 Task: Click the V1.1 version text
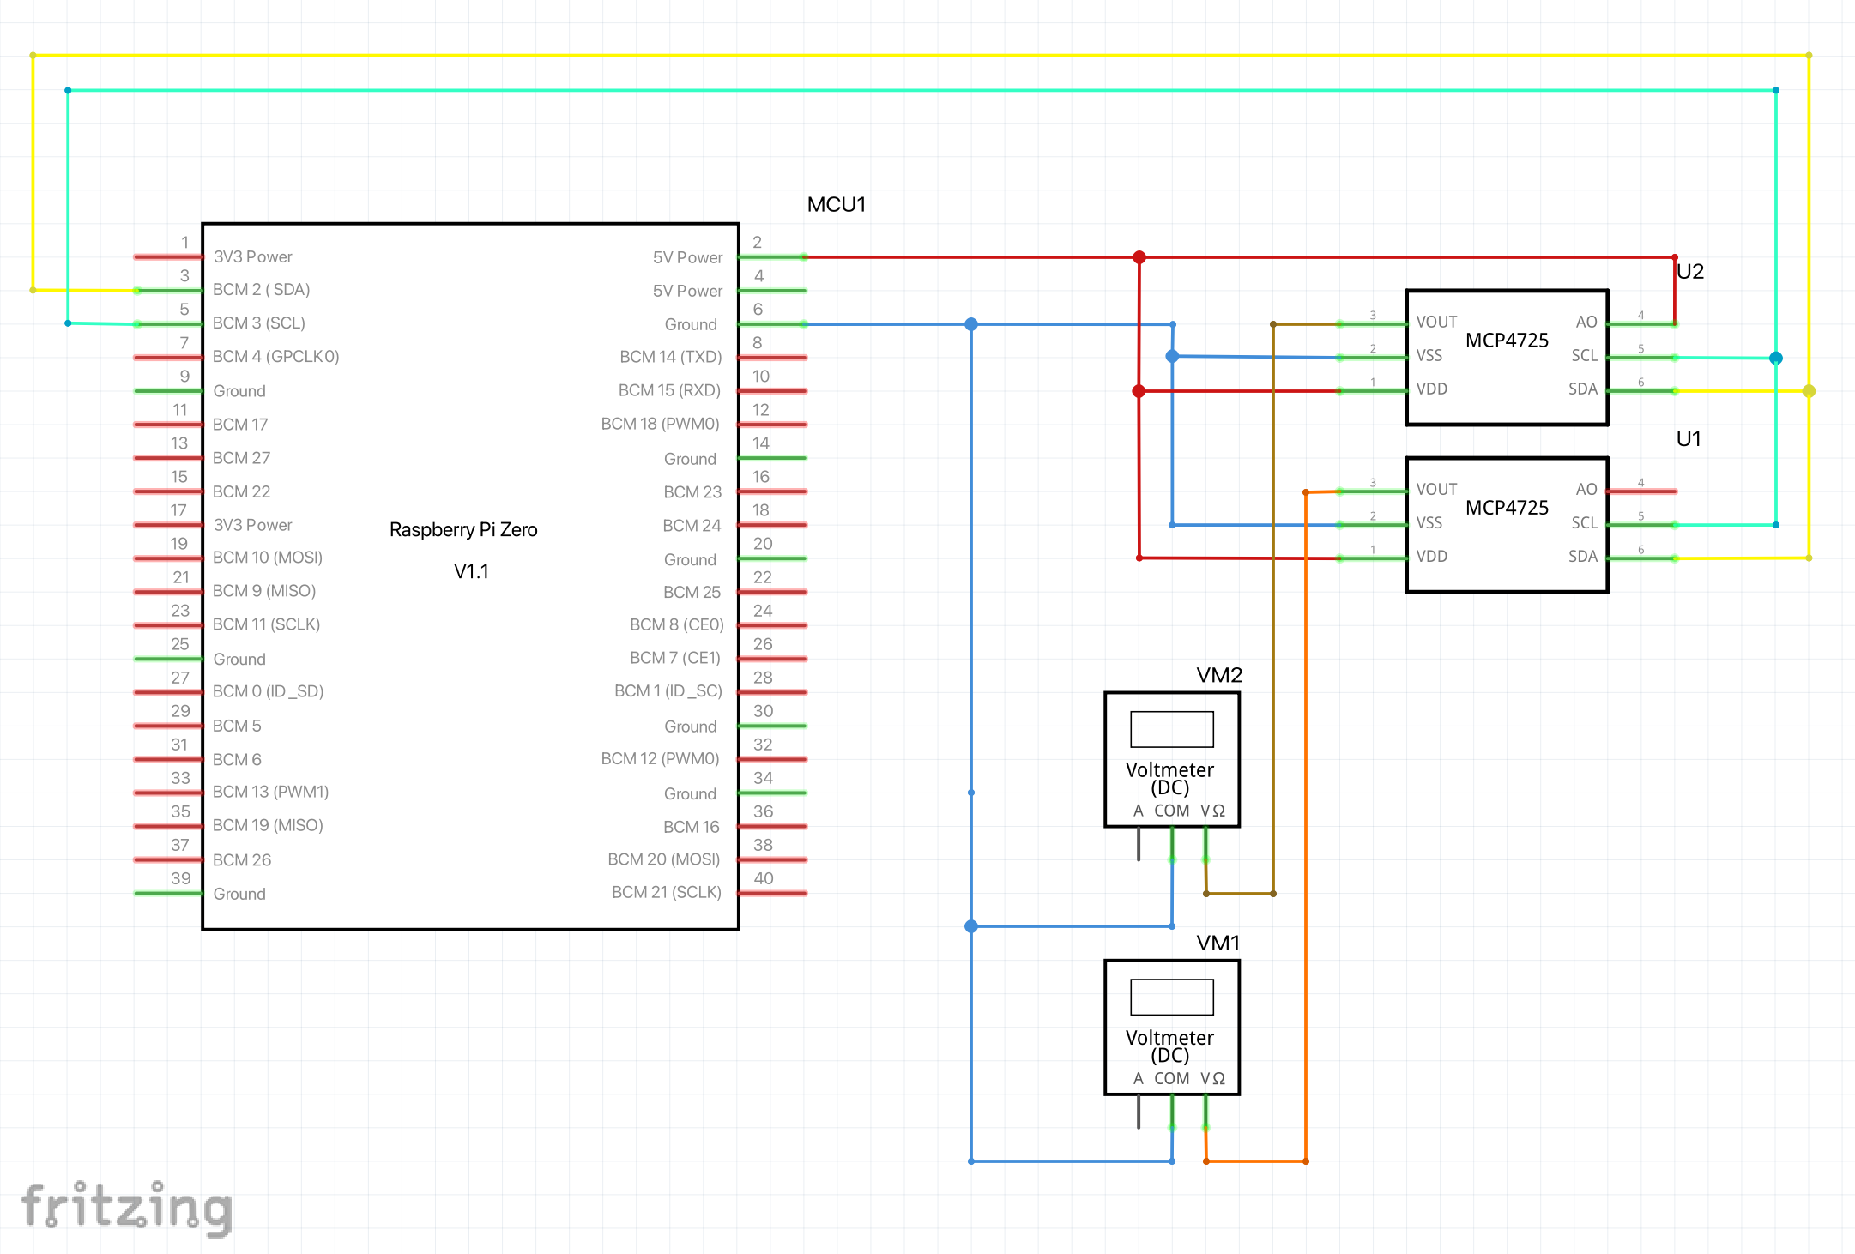click(x=471, y=571)
